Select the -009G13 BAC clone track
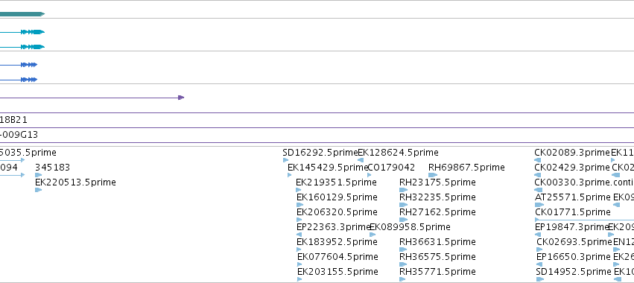Screen dimensions: 634x283 point(317,135)
